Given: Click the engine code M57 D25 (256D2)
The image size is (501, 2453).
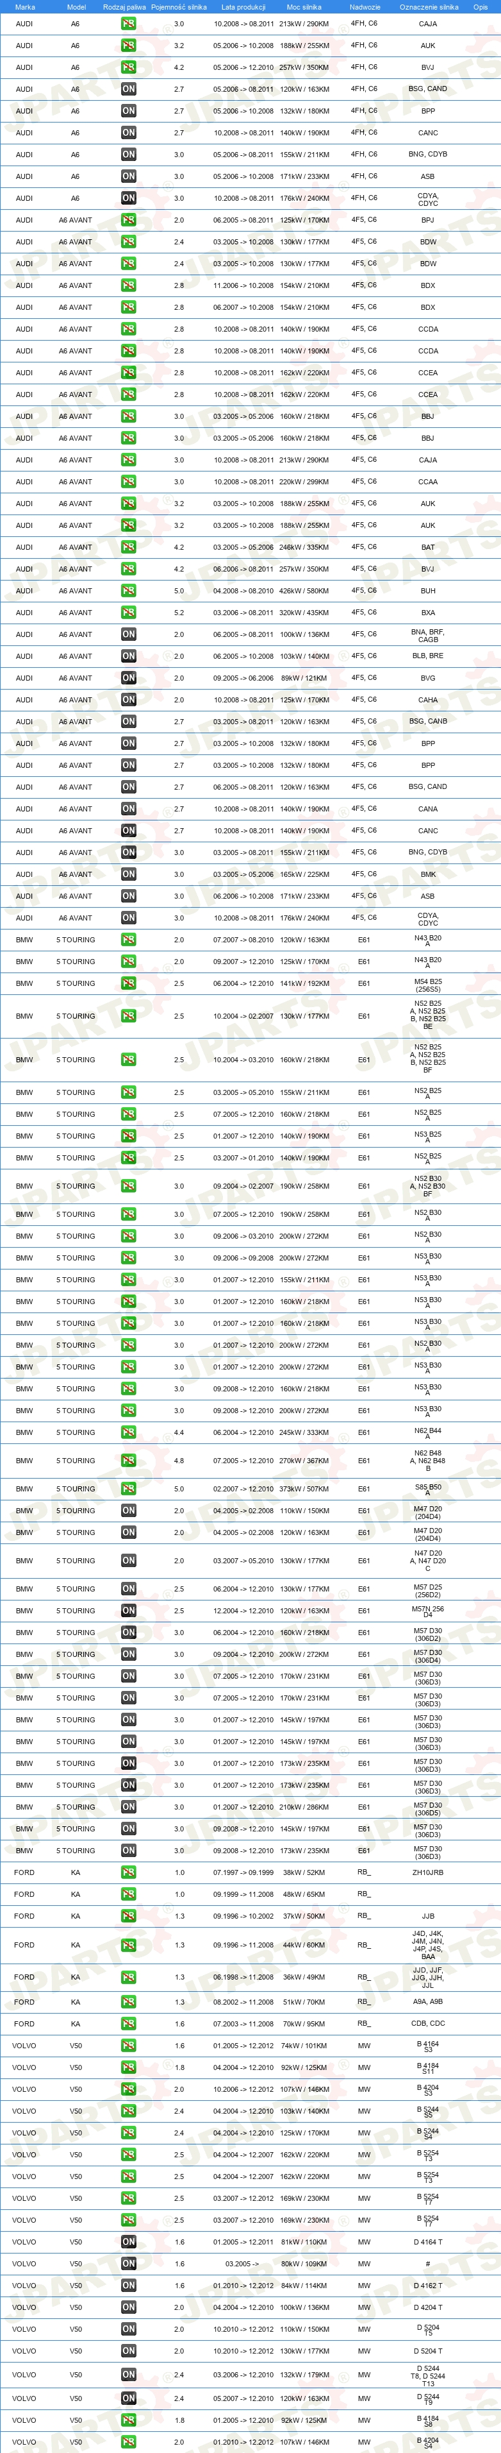Looking at the screenshot, I should (x=428, y=1590).
